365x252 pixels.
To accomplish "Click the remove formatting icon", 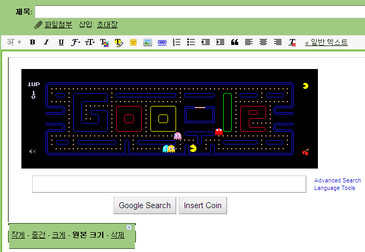I will coord(292,43).
